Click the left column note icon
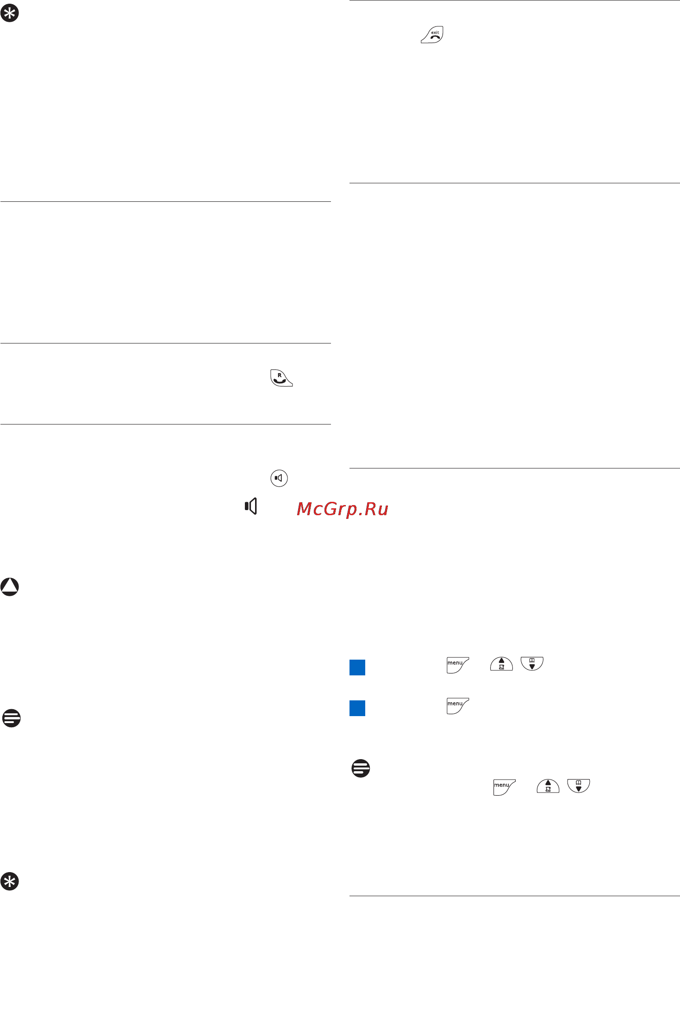 (x=12, y=718)
